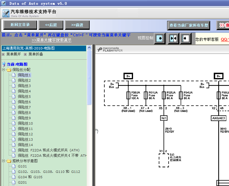Click 返回主目录 button
Screen dimensions: 229x186
click(x=20, y=25)
